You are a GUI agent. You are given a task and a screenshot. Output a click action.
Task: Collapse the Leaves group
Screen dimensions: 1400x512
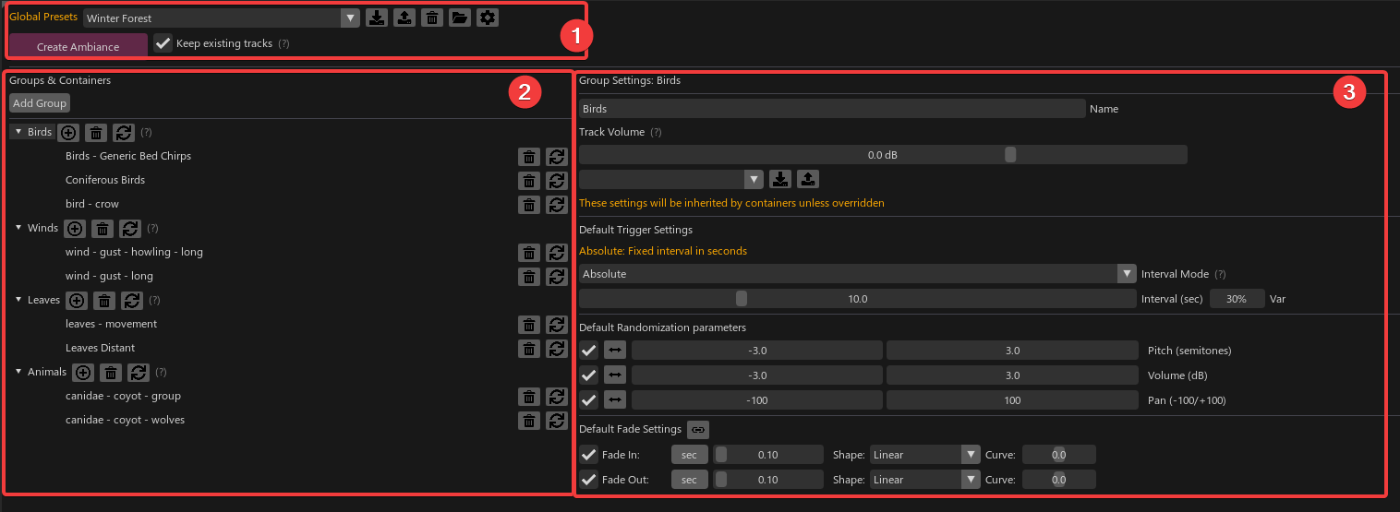18,300
